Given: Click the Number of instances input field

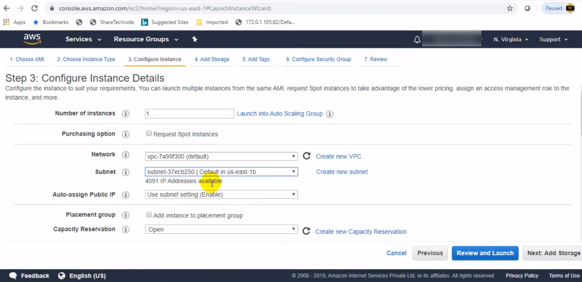Looking at the screenshot, I should [x=189, y=114].
